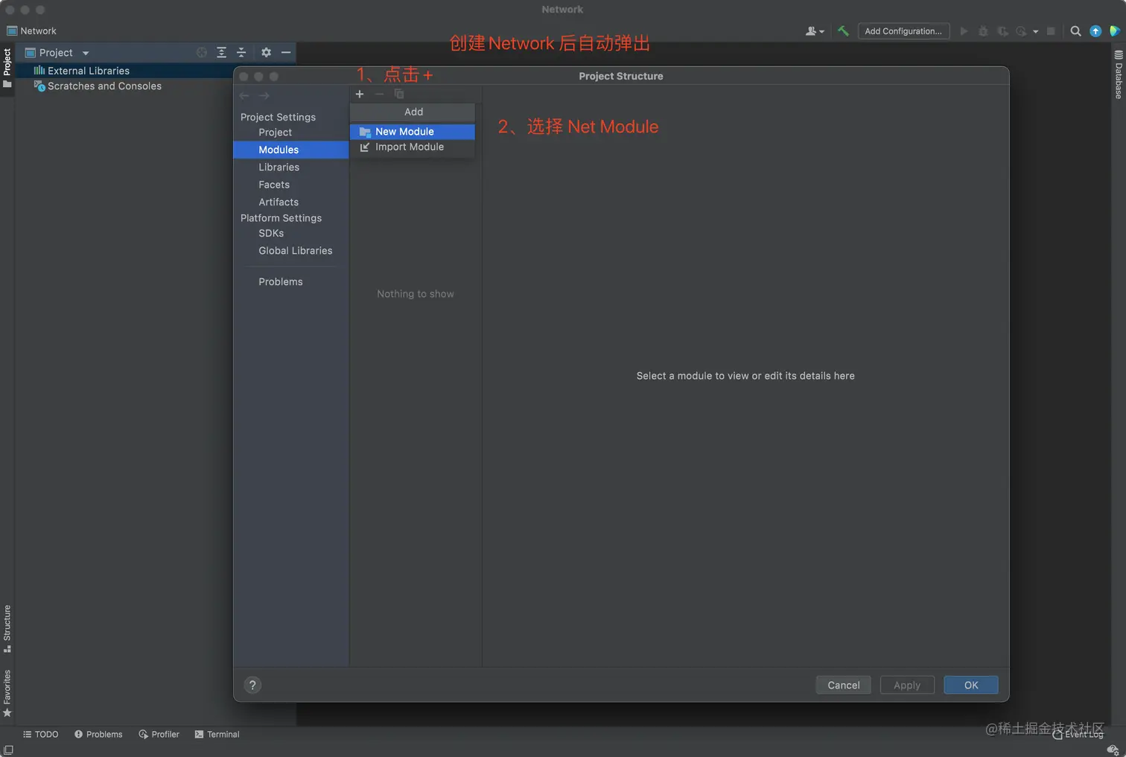Select External Libraries tree node
The width and height of the screenshot is (1126, 757).
pyautogui.click(x=82, y=71)
